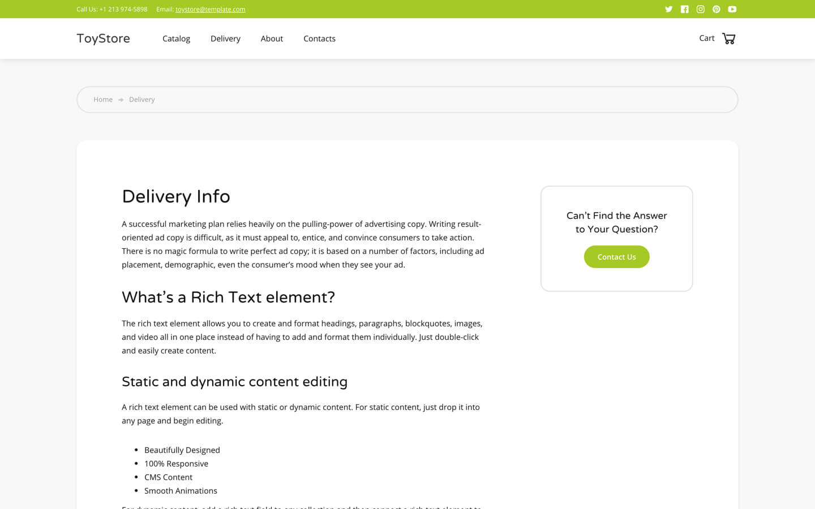
Task: Click the Delivery link in navigation
Action: 225,38
